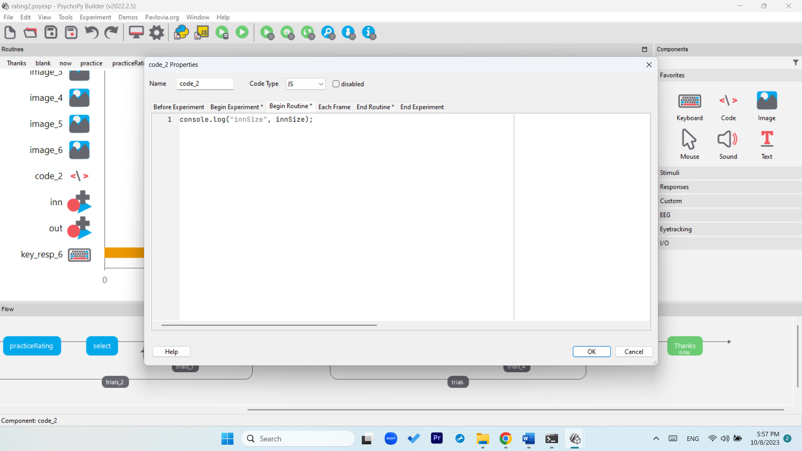Click the Name input field
802x451 pixels.
pyautogui.click(x=204, y=84)
